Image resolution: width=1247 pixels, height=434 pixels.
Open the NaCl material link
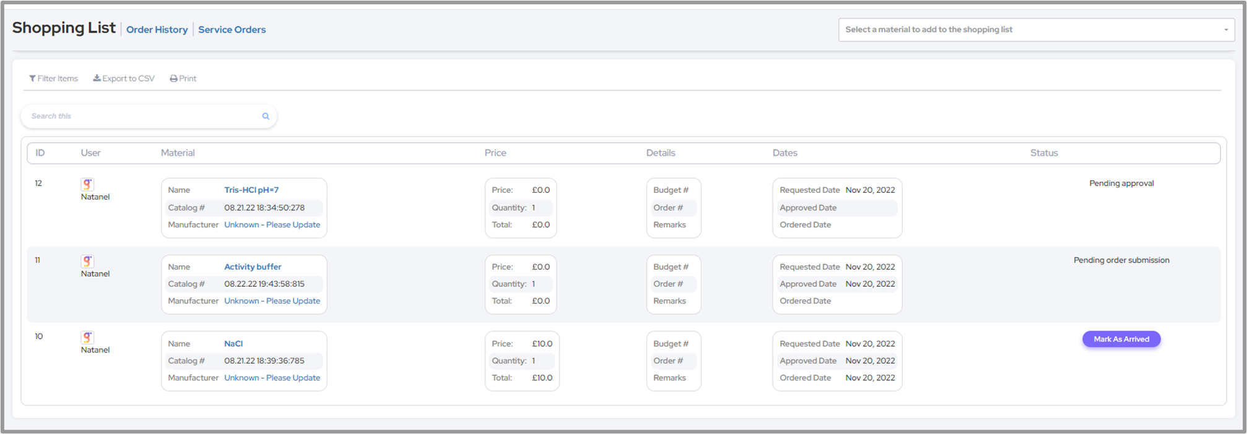233,344
